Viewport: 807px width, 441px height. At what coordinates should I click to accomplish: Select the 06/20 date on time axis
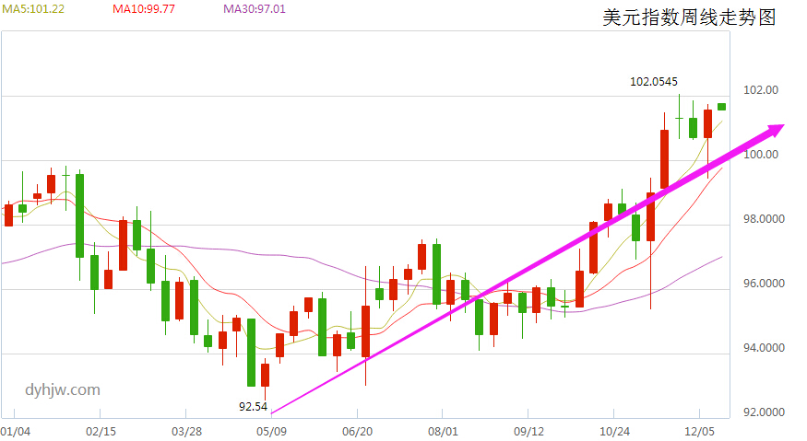[357, 431]
